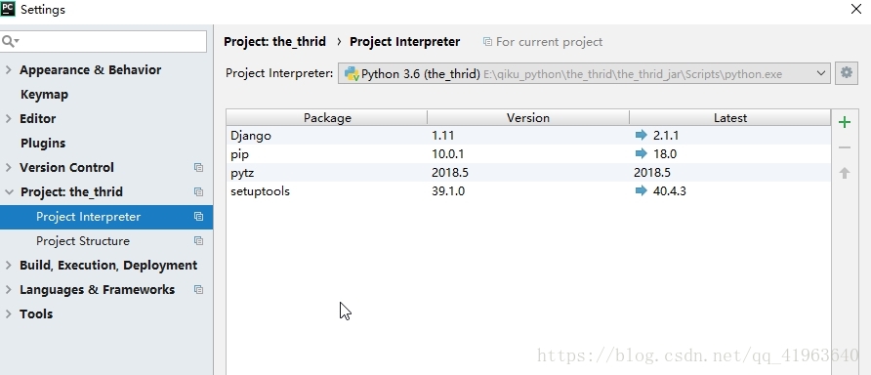Click the minus uninstall package icon
The height and width of the screenshot is (375, 871).
tap(845, 147)
